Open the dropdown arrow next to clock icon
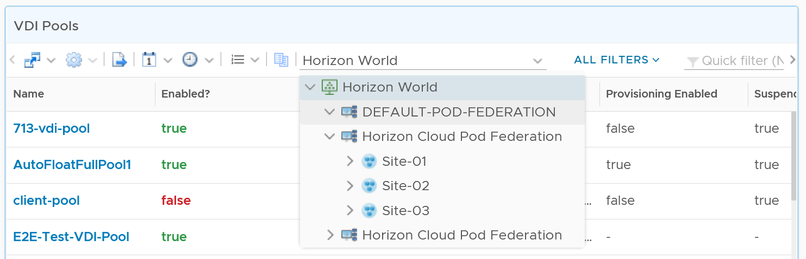Image resolution: width=806 pixels, height=259 pixels. pos(209,60)
